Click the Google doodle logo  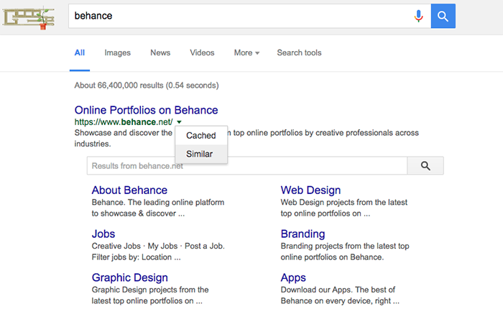coord(28,19)
